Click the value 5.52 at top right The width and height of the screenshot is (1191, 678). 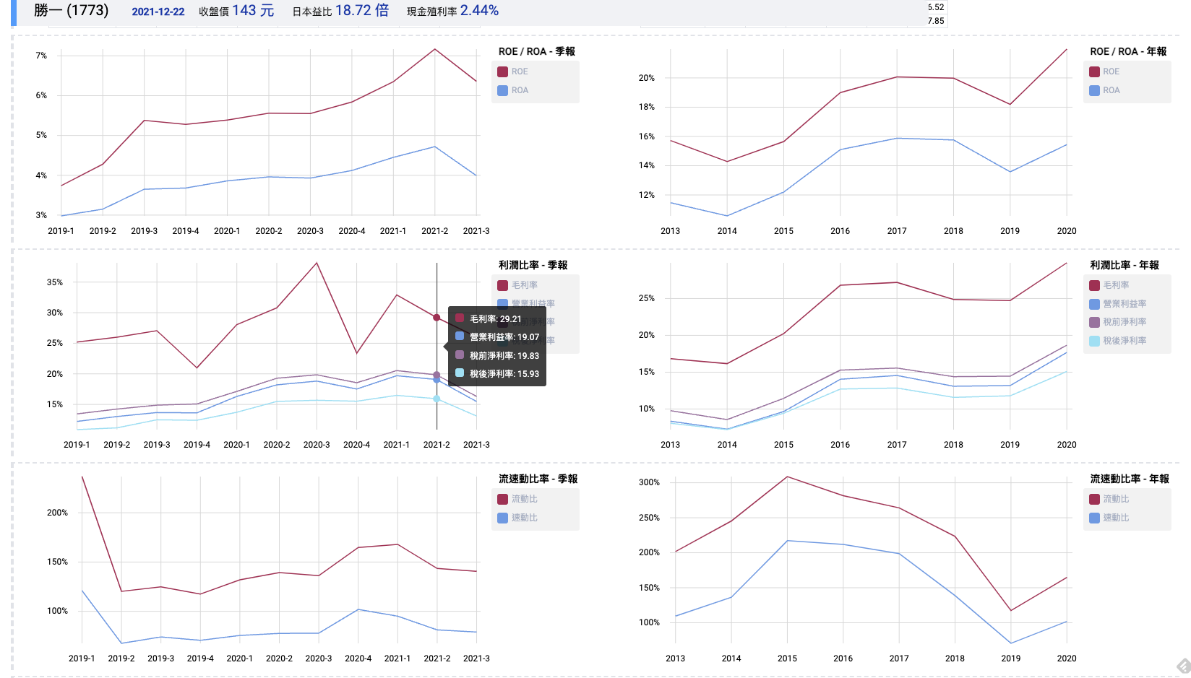(936, 7)
